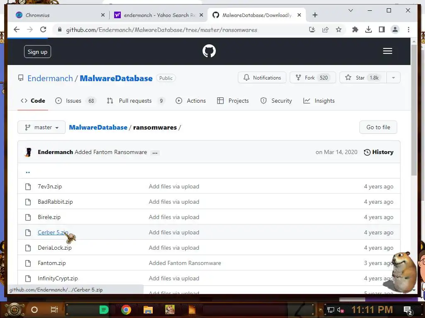Viewport: 425px width, 318px height.
Task: Open the Pull requests tab
Action: [136, 101]
